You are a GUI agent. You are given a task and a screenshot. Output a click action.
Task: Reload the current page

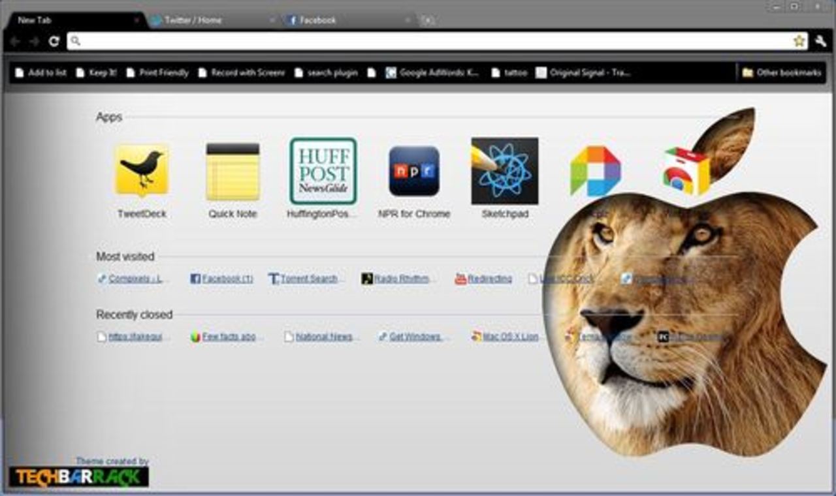(x=54, y=41)
